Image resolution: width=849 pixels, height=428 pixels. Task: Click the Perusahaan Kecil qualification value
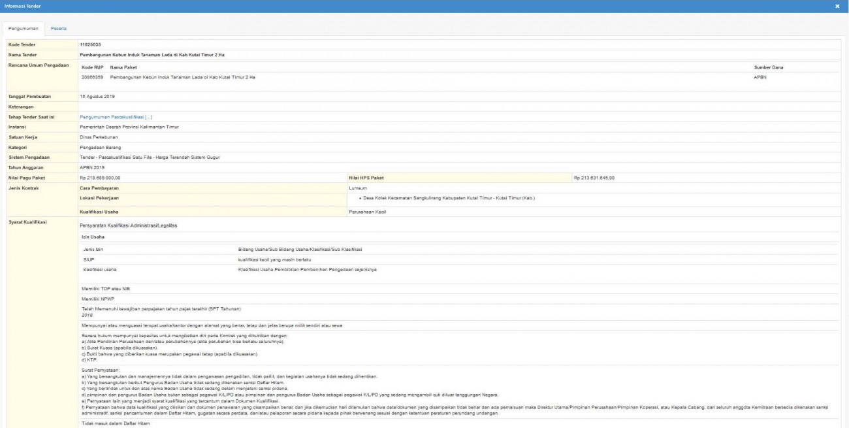368,212
